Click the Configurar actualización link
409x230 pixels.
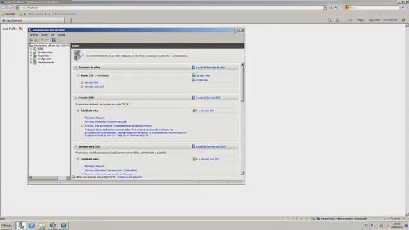130,177
